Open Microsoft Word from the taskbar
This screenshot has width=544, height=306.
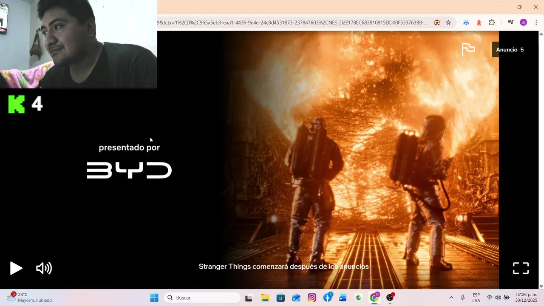343,297
